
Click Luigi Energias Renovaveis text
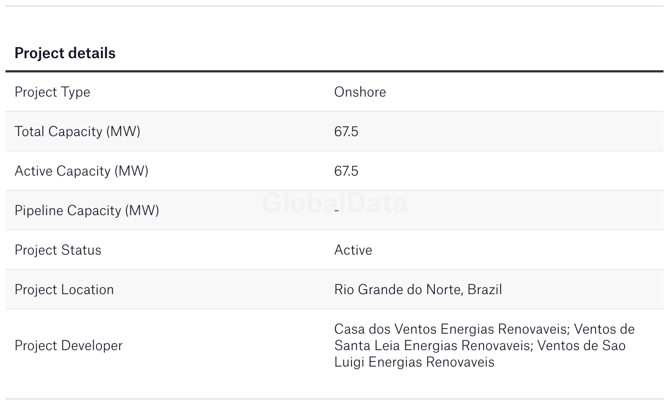(414, 362)
